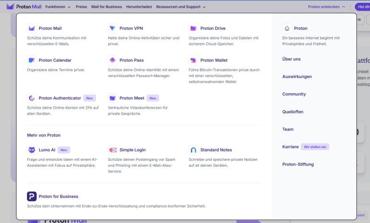Click the Simple Login icon
The image size is (370, 223).
(x=113, y=150)
